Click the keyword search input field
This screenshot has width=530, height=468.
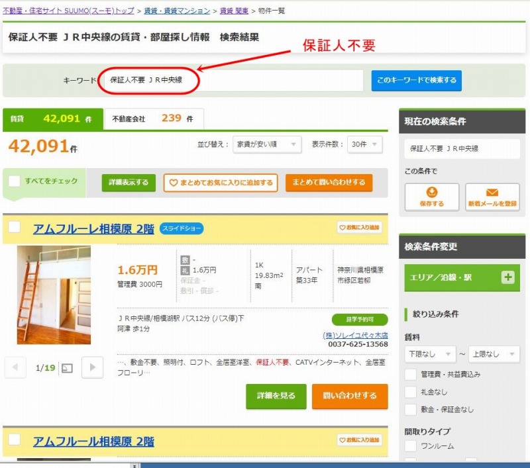click(x=232, y=80)
